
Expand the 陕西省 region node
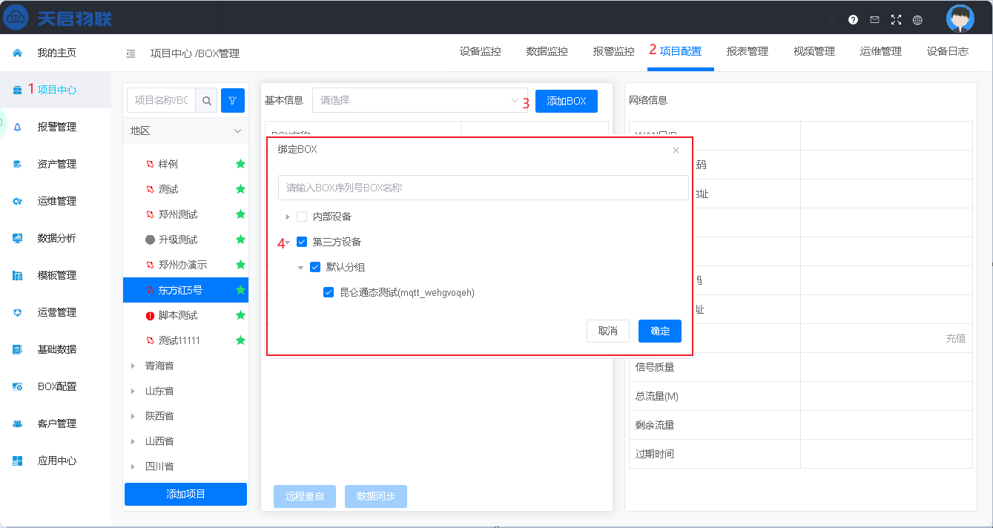133,416
